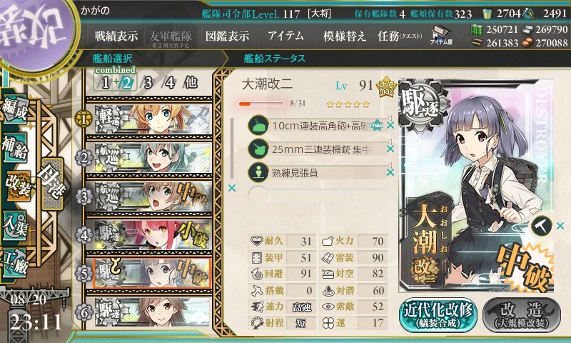
Task: Open the 入渠 (Docking) sidebar icon
Action: pyautogui.click(x=14, y=226)
